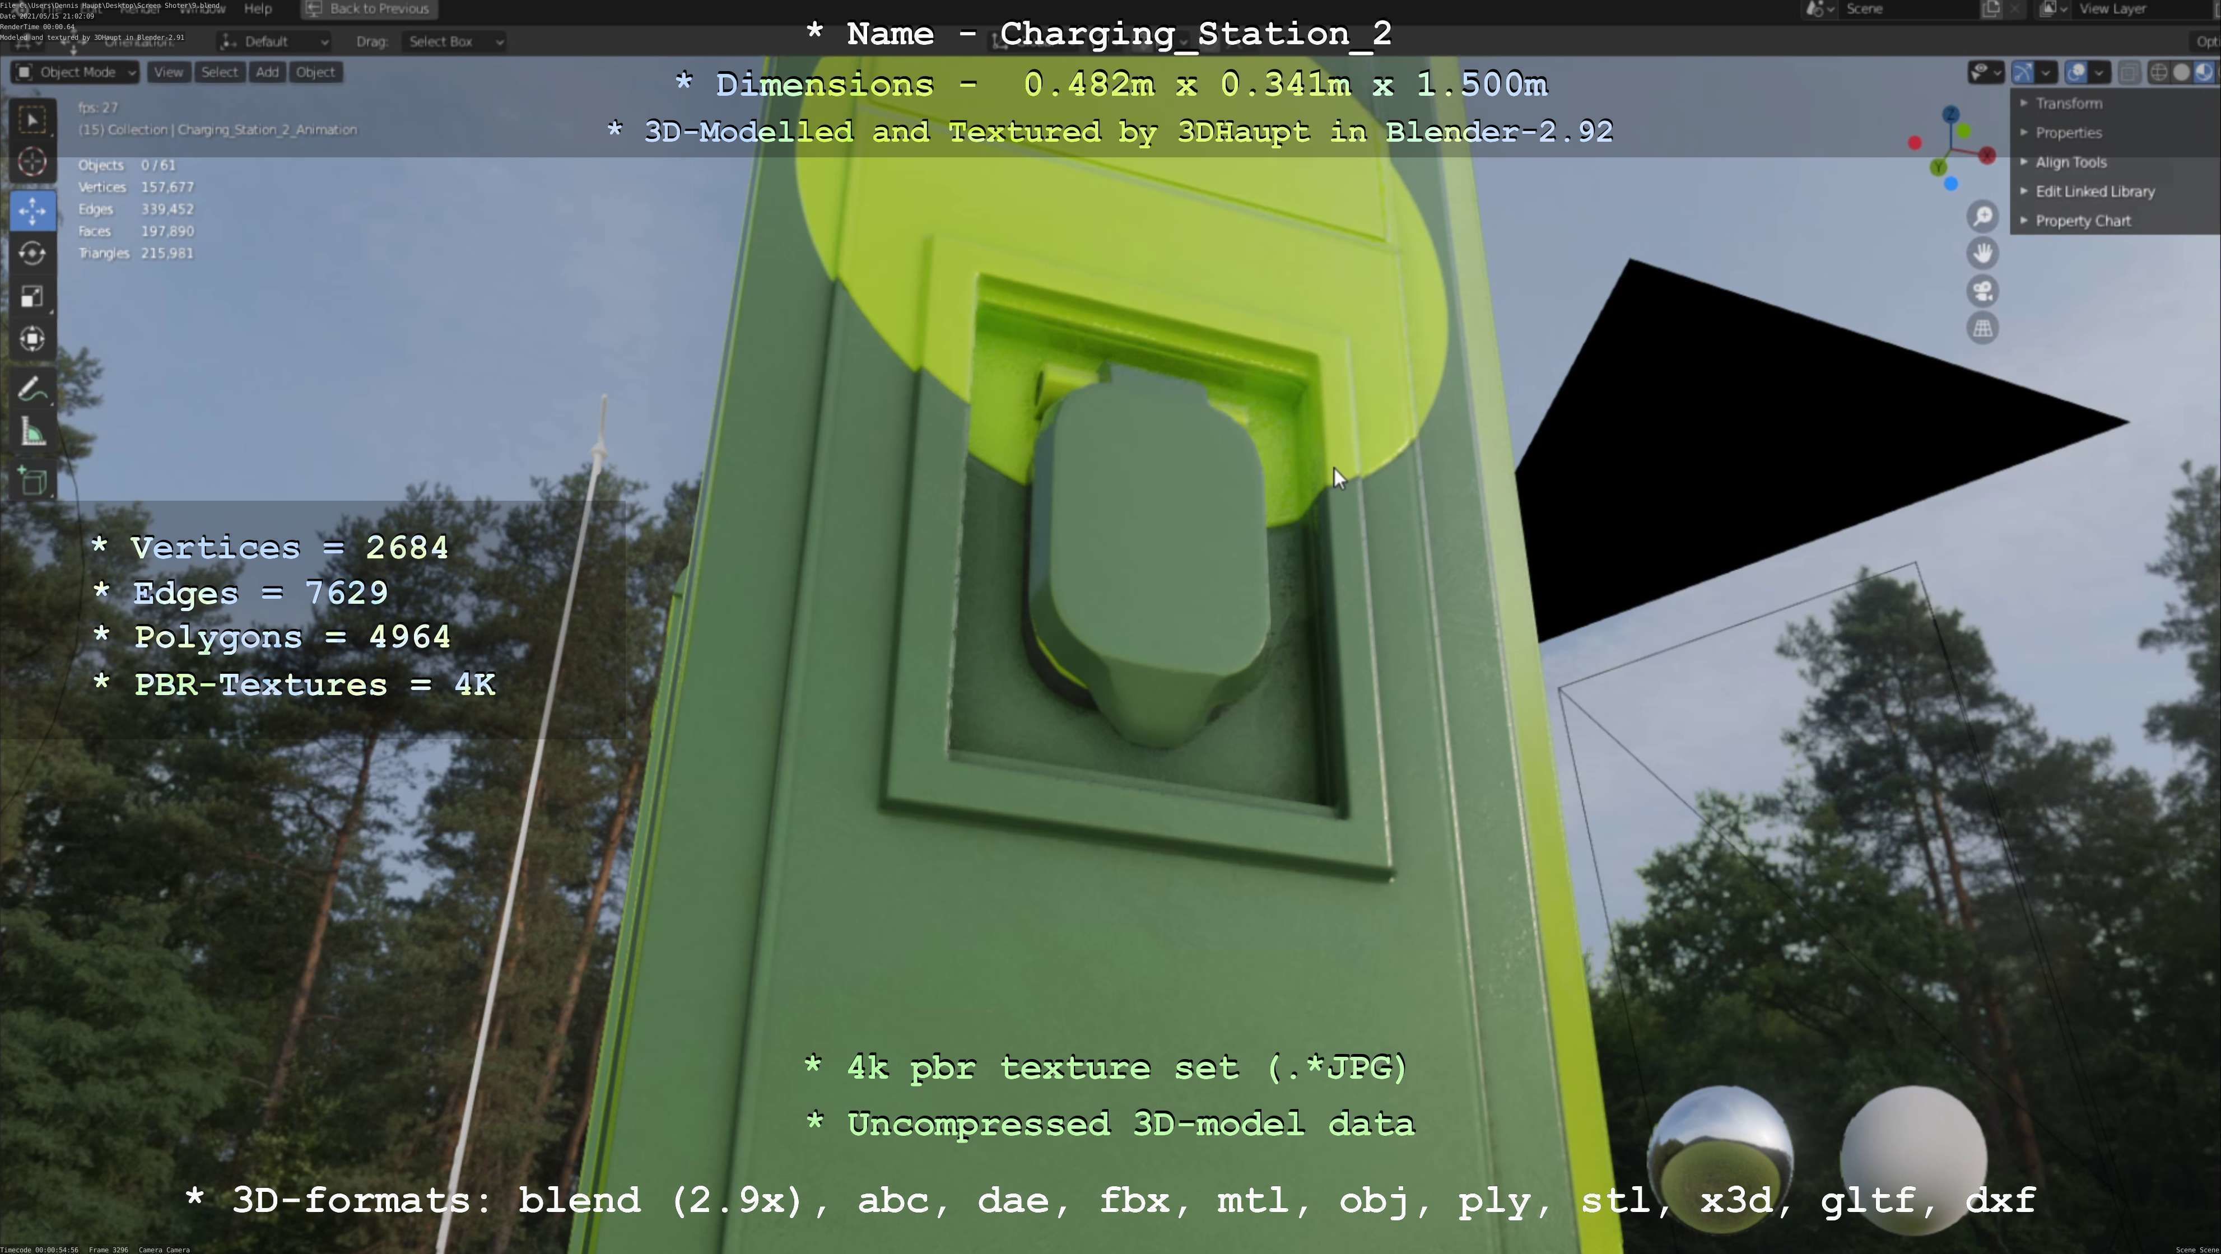Open the view layer browse dropdown
The image size is (2221, 1254).
coord(2053,8)
